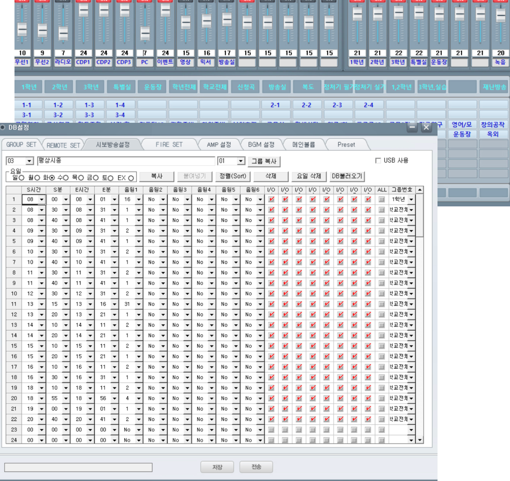Screen dimensions: 510x481
Task: Select the 2-3 classroom button
Action: pyautogui.click(x=337, y=105)
